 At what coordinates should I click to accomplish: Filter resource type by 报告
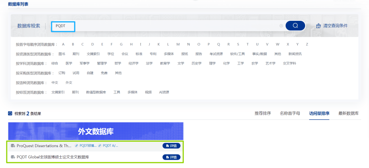pos(199,54)
